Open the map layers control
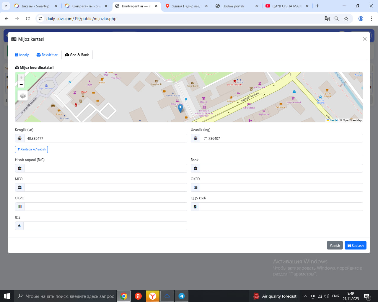 (x=23, y=96)
